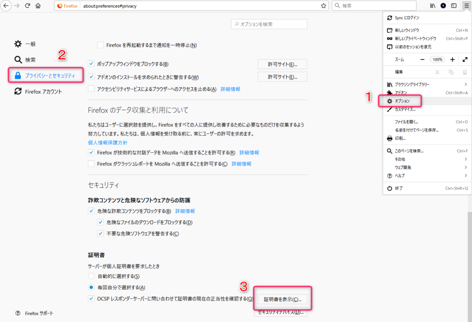Expand ウェブ開発 submenu

coord(427,167)
